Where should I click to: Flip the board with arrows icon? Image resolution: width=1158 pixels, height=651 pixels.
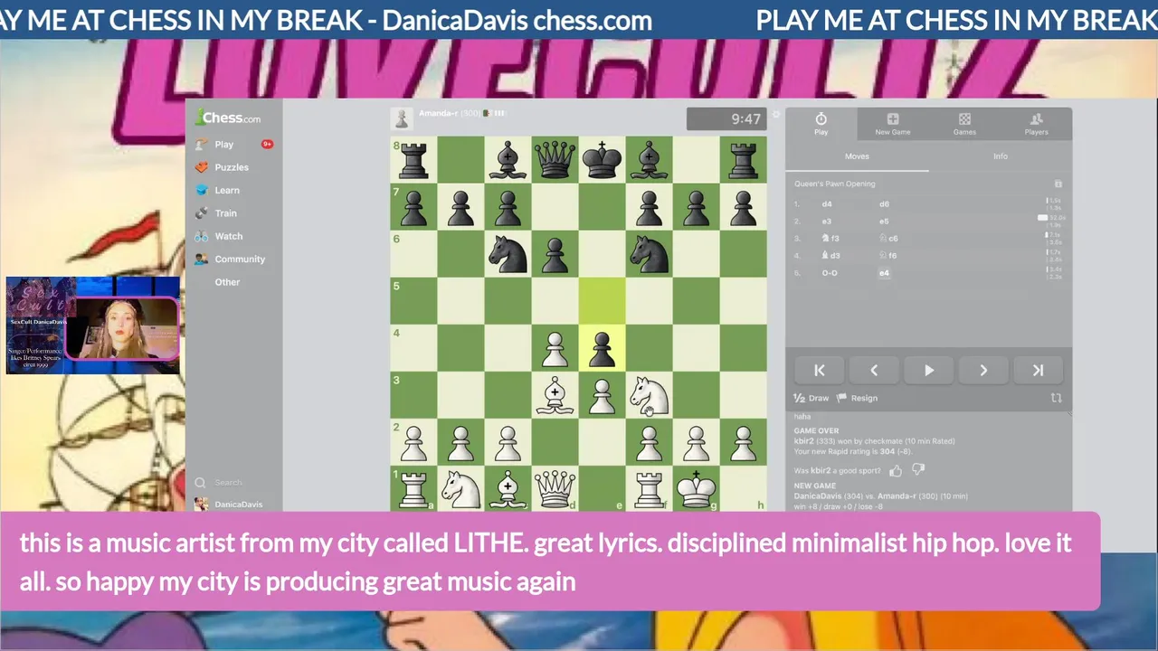(1056, 398)
